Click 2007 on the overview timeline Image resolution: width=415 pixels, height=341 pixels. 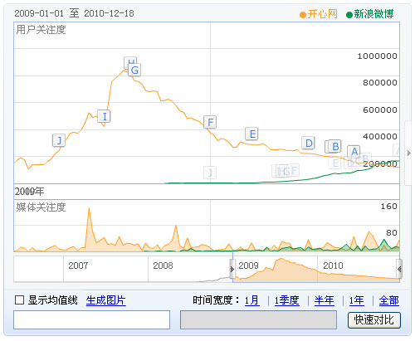(78, 265)
